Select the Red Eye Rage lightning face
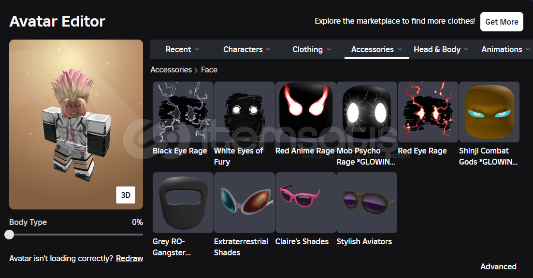Screen dimensions: 533x278 tap(428, 111)
